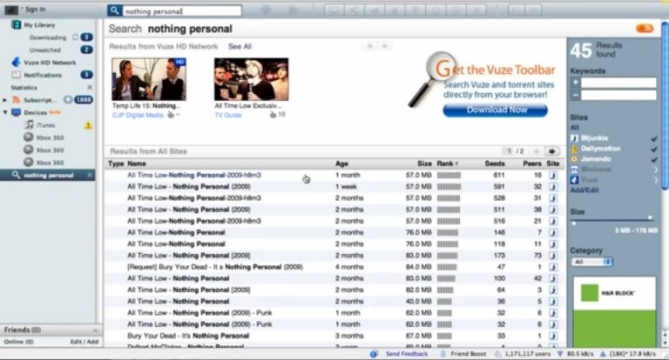This screenshot has height=360, width=669.
Task: Sort results by Rank column
Action: 447,163
